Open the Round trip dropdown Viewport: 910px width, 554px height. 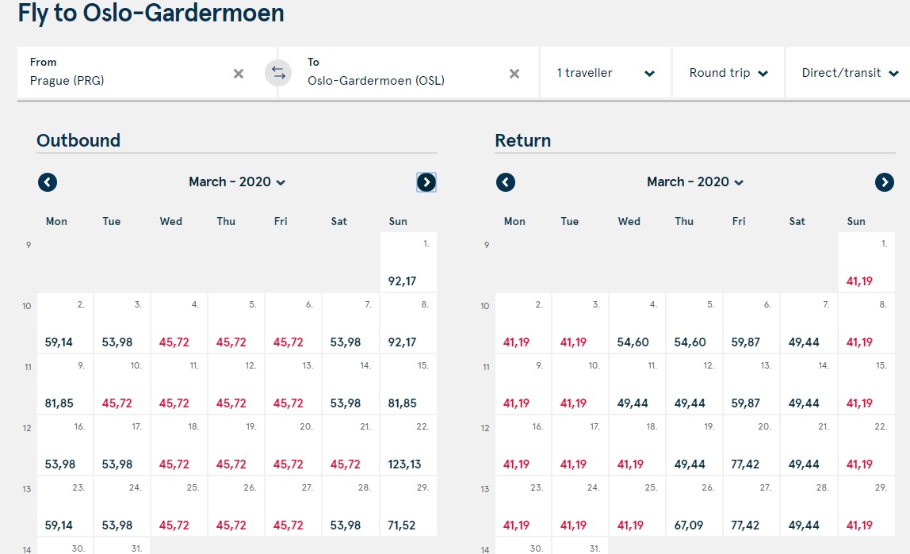728,73
